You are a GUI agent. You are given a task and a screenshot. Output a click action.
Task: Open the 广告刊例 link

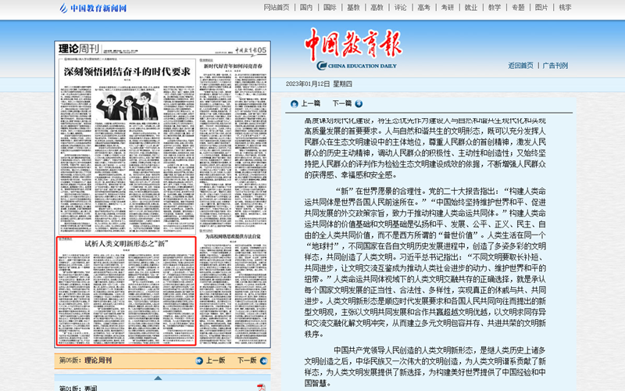(555, 66)
